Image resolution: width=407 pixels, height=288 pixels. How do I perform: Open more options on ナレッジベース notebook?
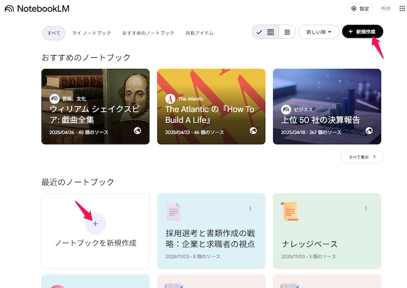pyautogui.click(x=366, y=209)
